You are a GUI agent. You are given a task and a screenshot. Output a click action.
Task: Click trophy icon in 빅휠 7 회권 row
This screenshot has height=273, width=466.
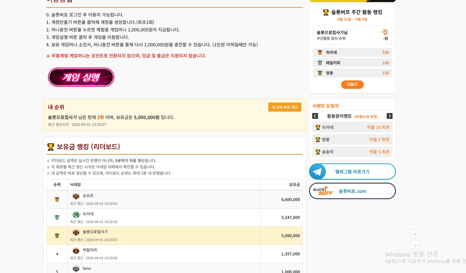click(x=318, y=140)
